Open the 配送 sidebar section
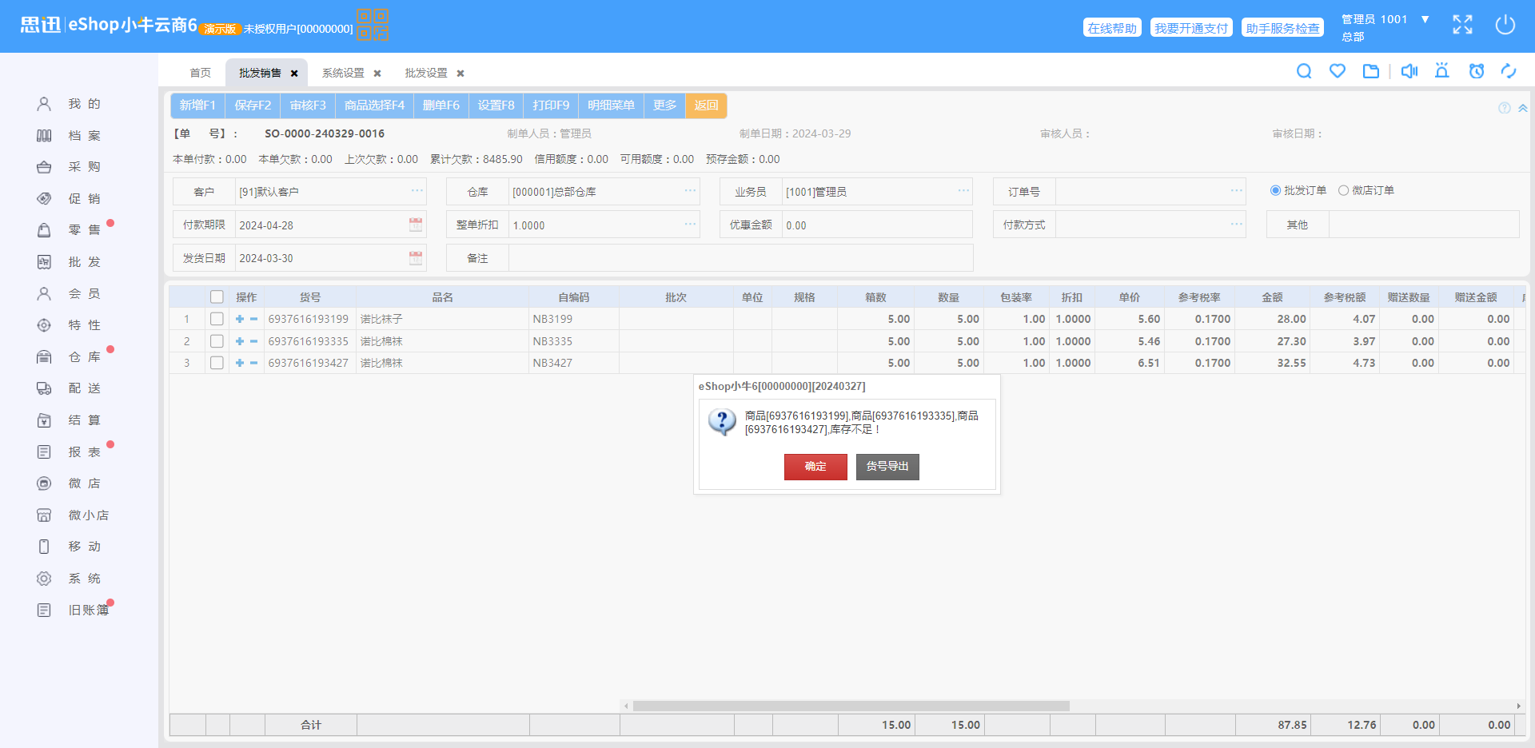 (69, 388)
